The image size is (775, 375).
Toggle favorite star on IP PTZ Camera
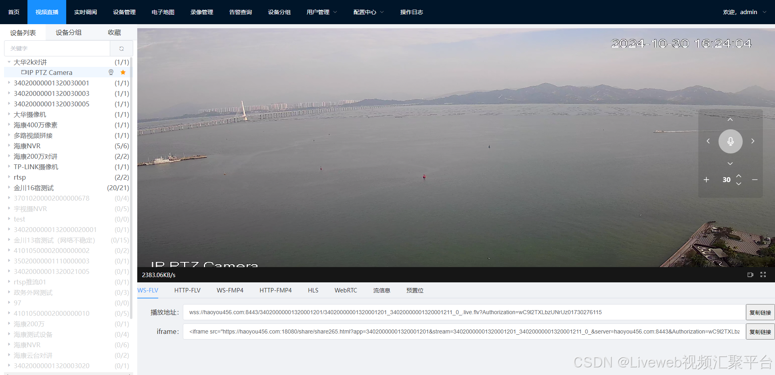click(x=123, y=72)
